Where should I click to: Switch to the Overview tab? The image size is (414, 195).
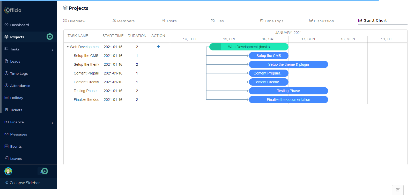pyautogui.click(x=74, y=21)
